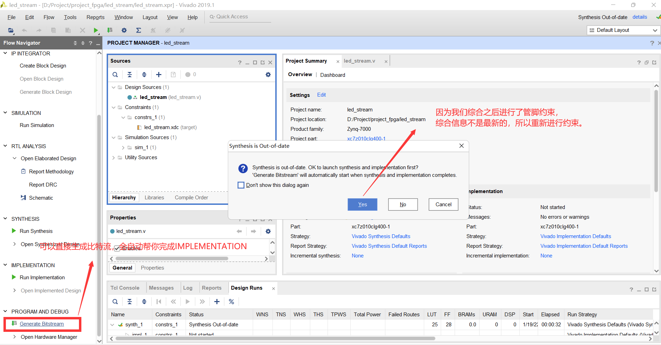Click the details link for synthesis status
The width and height of the screenshot is (661, 345).
[x=640, y=17]
